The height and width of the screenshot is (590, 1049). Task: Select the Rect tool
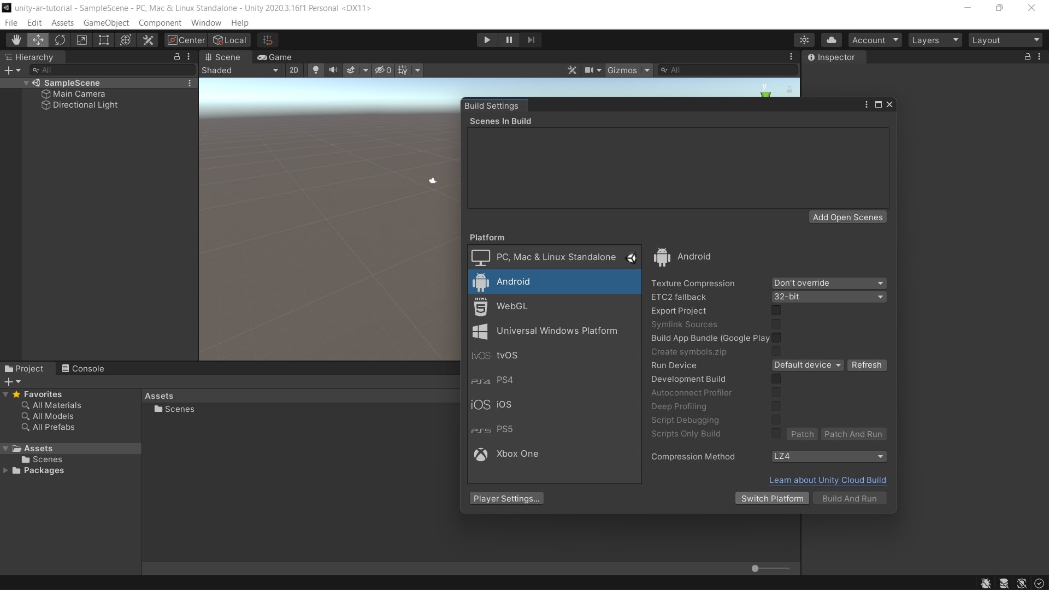click(x=104, y=40)
